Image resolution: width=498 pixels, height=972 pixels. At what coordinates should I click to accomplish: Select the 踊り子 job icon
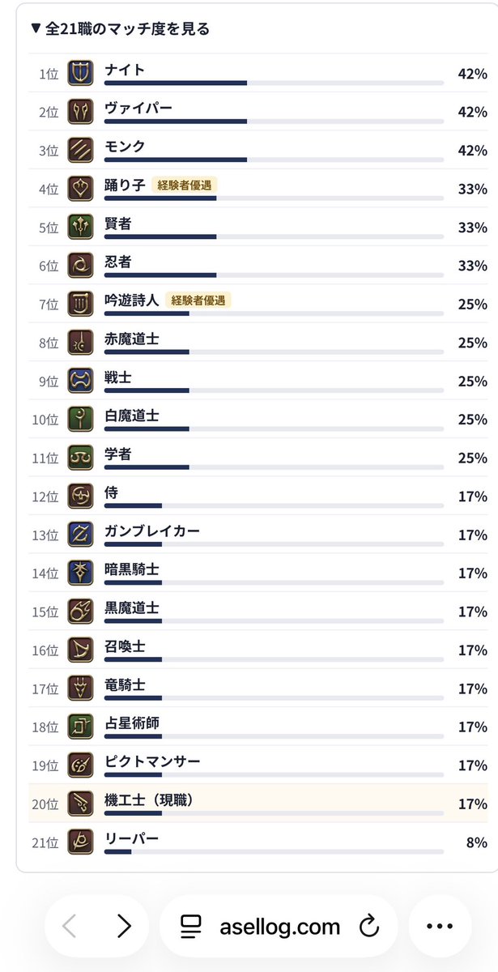(80, 189)
